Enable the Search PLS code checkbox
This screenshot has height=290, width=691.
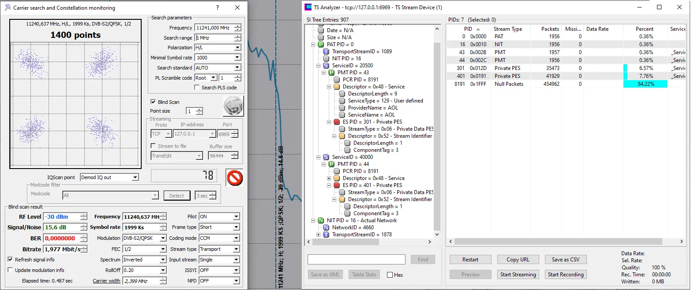point(197,88)
